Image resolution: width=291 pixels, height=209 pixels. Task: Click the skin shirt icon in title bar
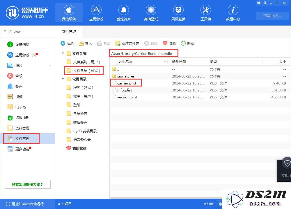coord(258,3)
